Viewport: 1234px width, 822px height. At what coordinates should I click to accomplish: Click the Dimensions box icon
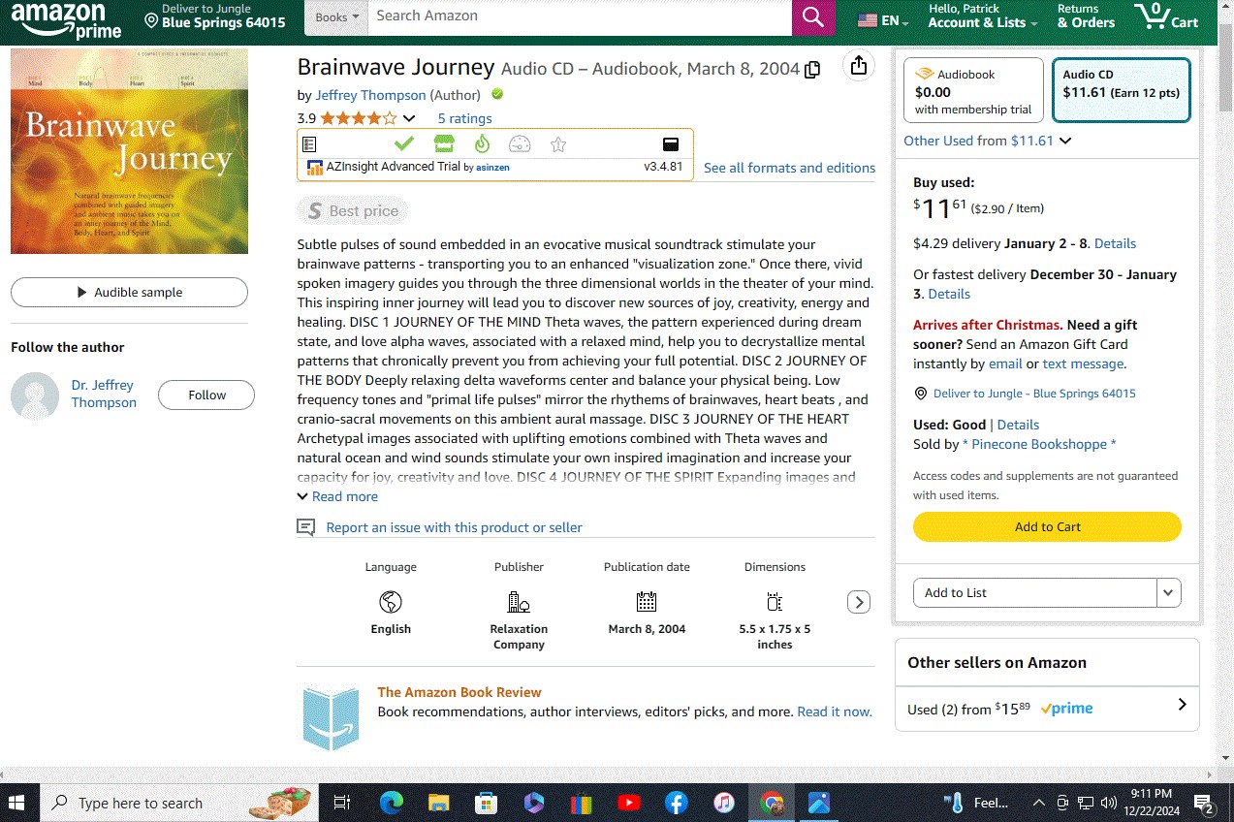point(775,601)
